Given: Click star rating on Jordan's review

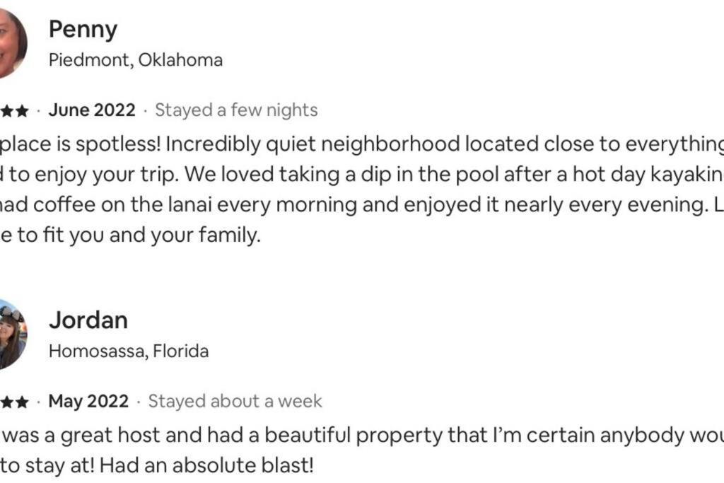Looking at the screenshot, I should tap(15, 402).
